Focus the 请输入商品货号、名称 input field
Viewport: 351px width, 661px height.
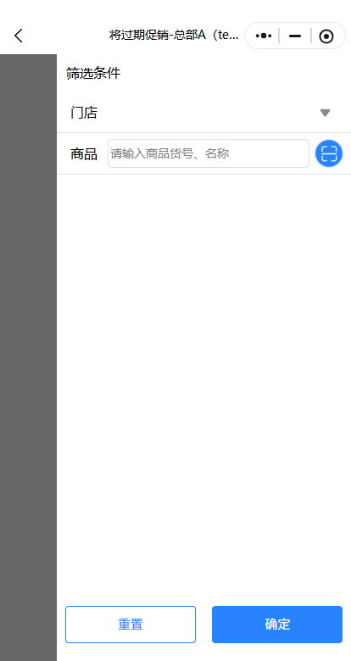209,153
